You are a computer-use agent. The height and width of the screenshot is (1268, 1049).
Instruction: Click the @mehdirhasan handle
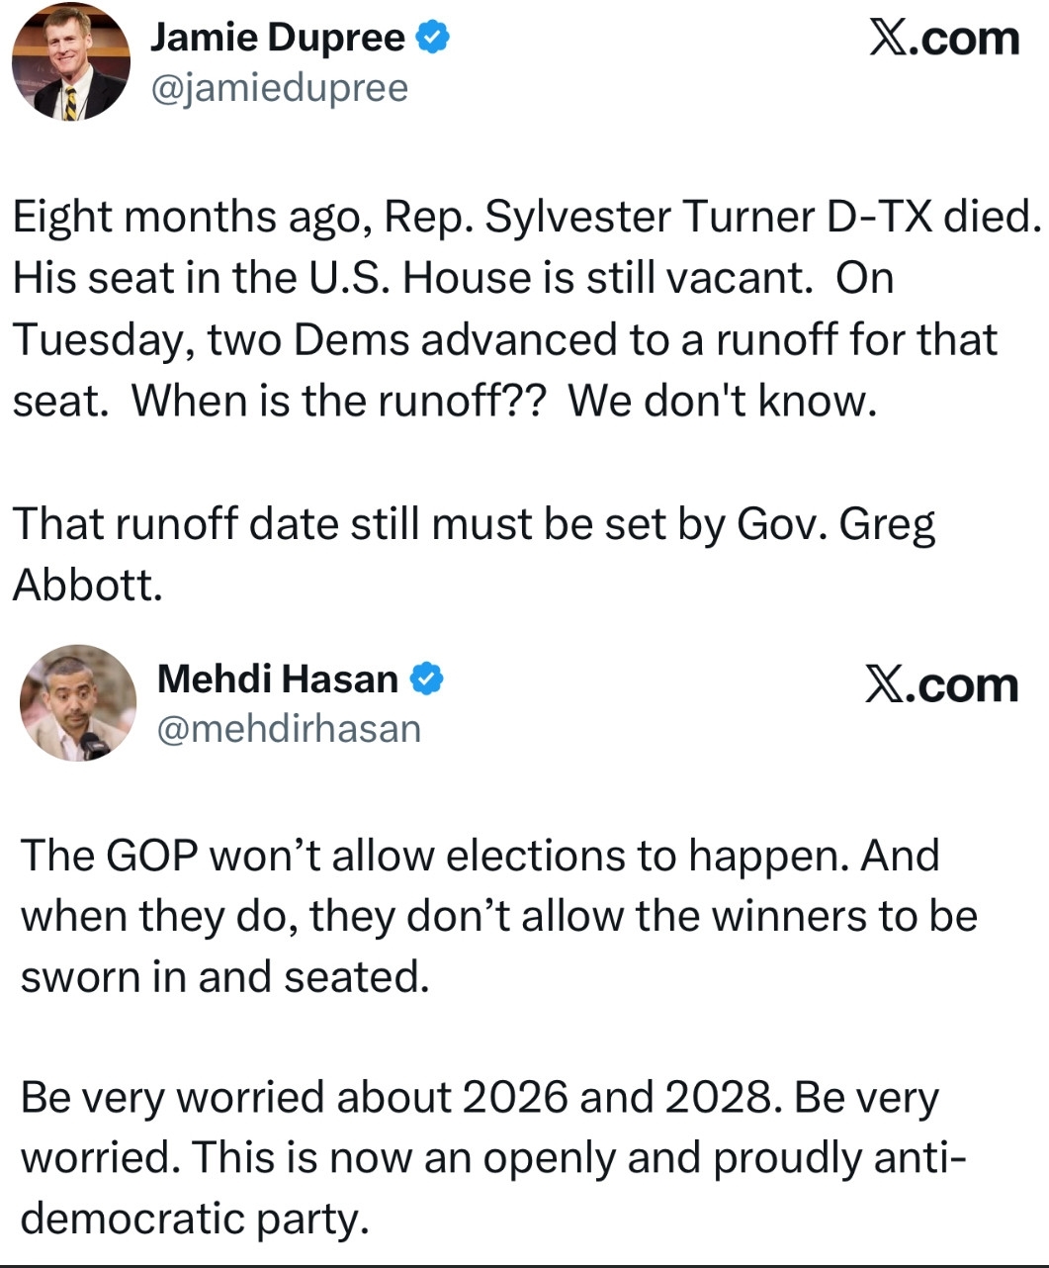(289, 729)
